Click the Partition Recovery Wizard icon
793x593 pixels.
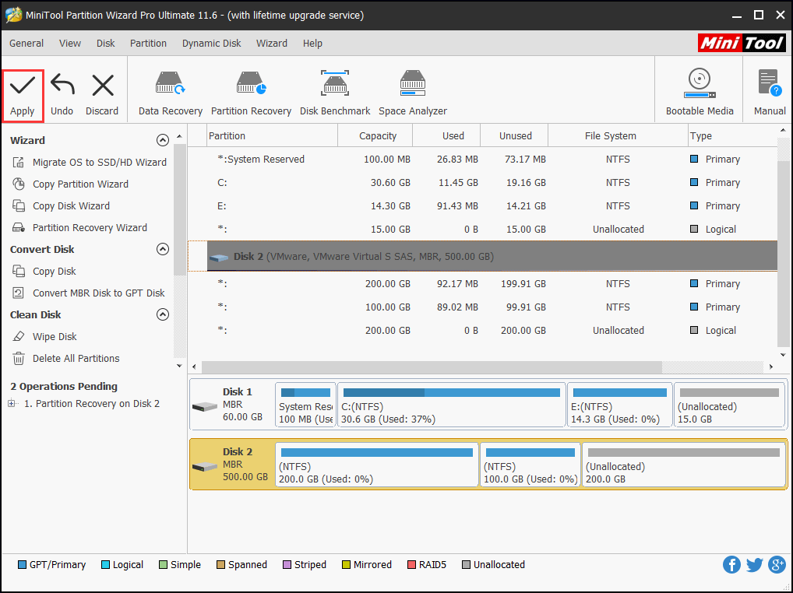[x=19, y=227]
